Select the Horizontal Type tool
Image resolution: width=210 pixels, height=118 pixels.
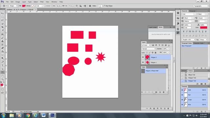pos(2,66)
